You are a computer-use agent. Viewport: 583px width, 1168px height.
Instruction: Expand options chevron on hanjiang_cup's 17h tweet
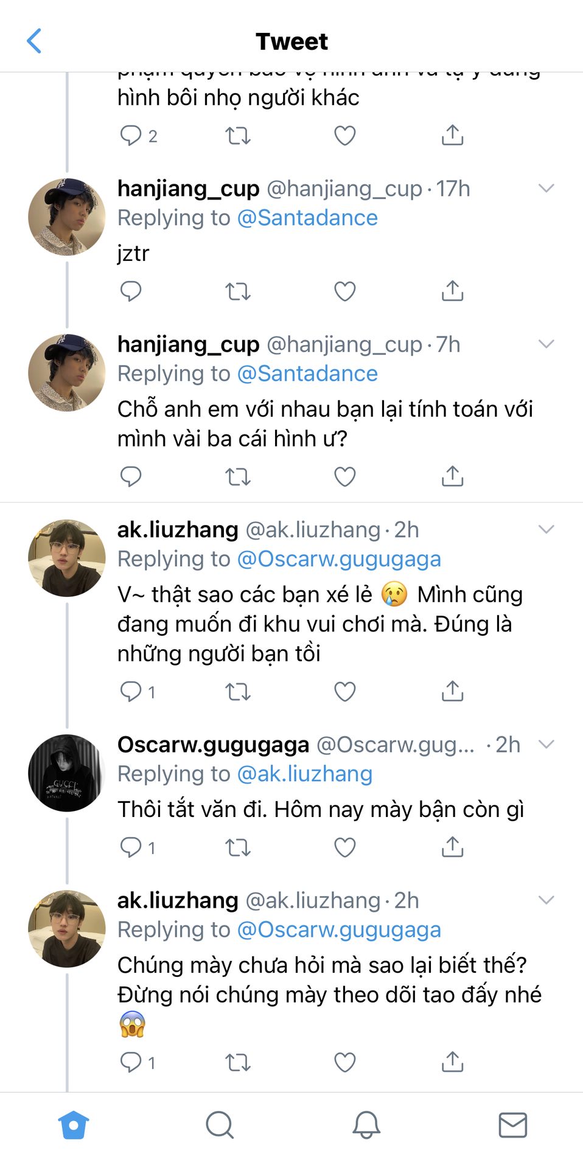(x=546, y=189)
